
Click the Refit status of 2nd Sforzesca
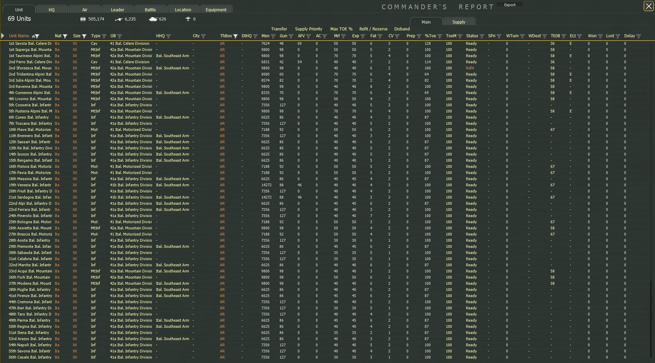tap(470, 68)
